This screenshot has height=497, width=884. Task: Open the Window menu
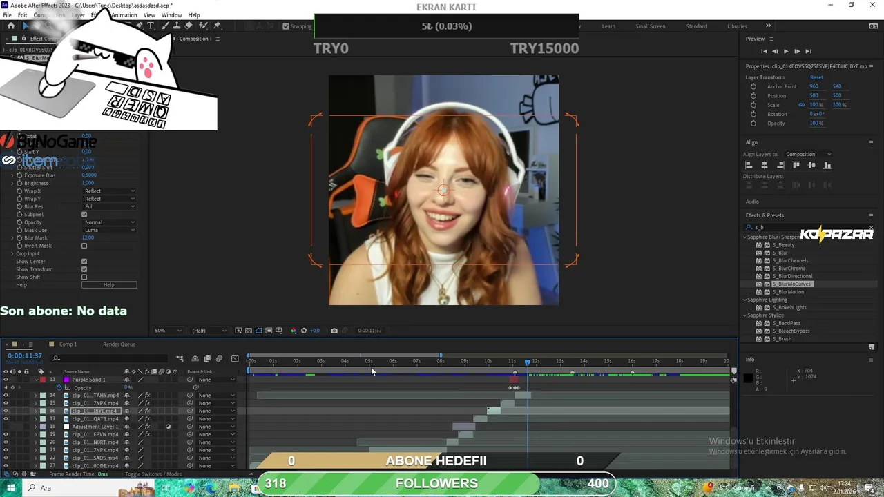[x=171, y=15]
